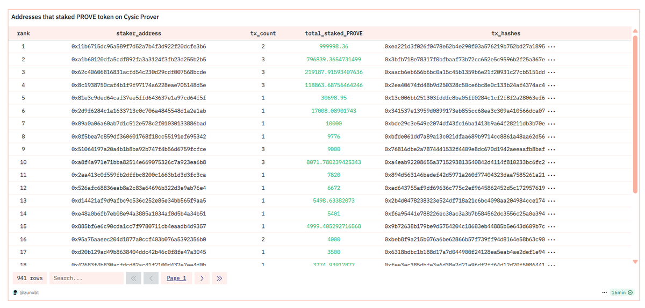
Task: Sort by the tx_hashes column header
Action: pos(506,33)
